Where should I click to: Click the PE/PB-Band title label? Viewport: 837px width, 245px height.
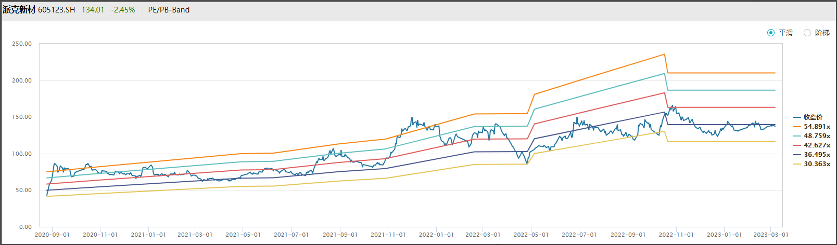(x=169, y=10)
